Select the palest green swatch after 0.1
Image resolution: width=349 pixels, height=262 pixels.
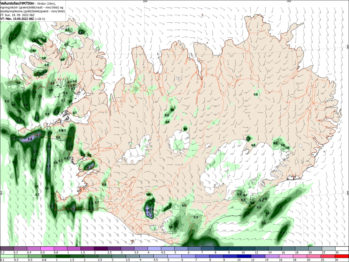click(x=7, y=256)
